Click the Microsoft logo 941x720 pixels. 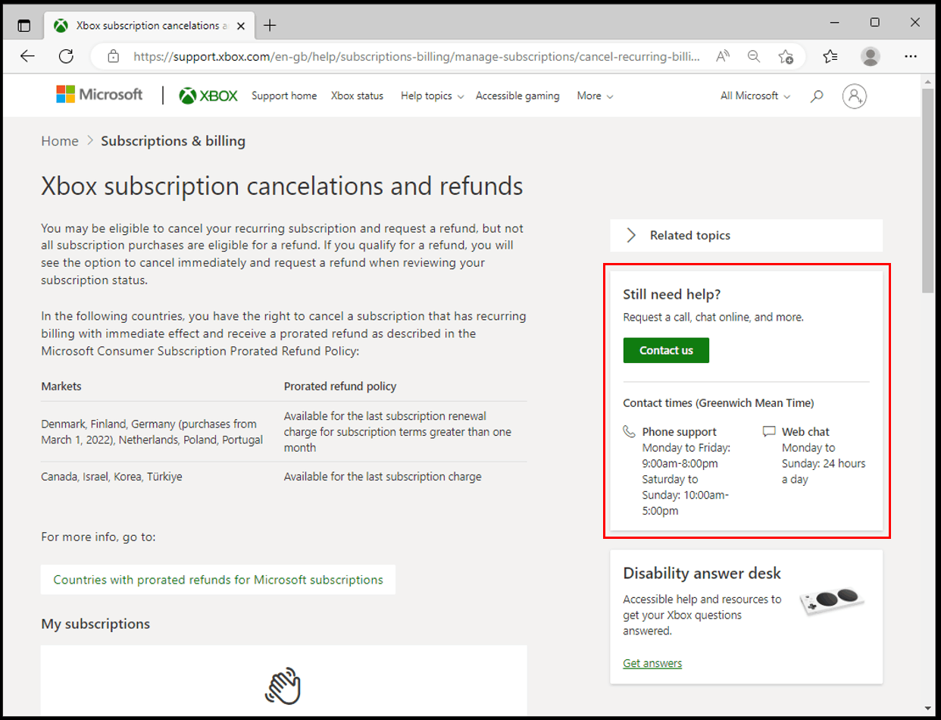tap(99, 95)
